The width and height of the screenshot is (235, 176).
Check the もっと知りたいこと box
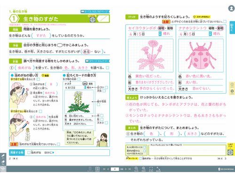[145, 147]
